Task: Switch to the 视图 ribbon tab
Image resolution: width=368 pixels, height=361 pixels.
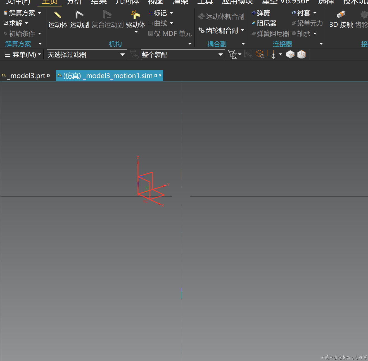Action: pyautogui.click(x=156, y=2)
